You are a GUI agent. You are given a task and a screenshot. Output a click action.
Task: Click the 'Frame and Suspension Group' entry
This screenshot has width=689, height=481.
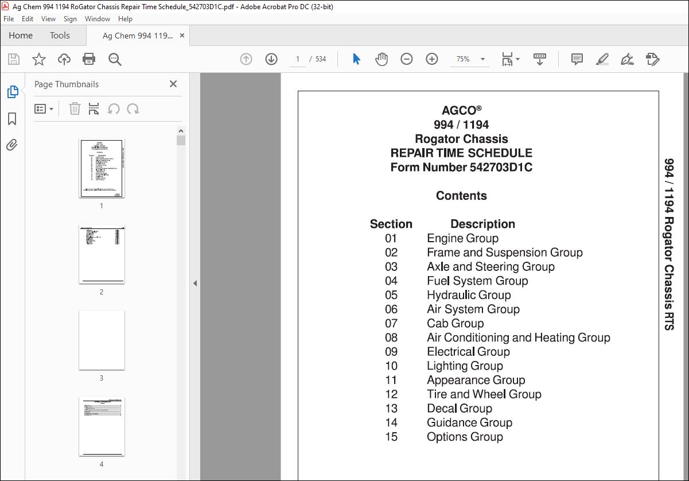[x=505, y=253]
